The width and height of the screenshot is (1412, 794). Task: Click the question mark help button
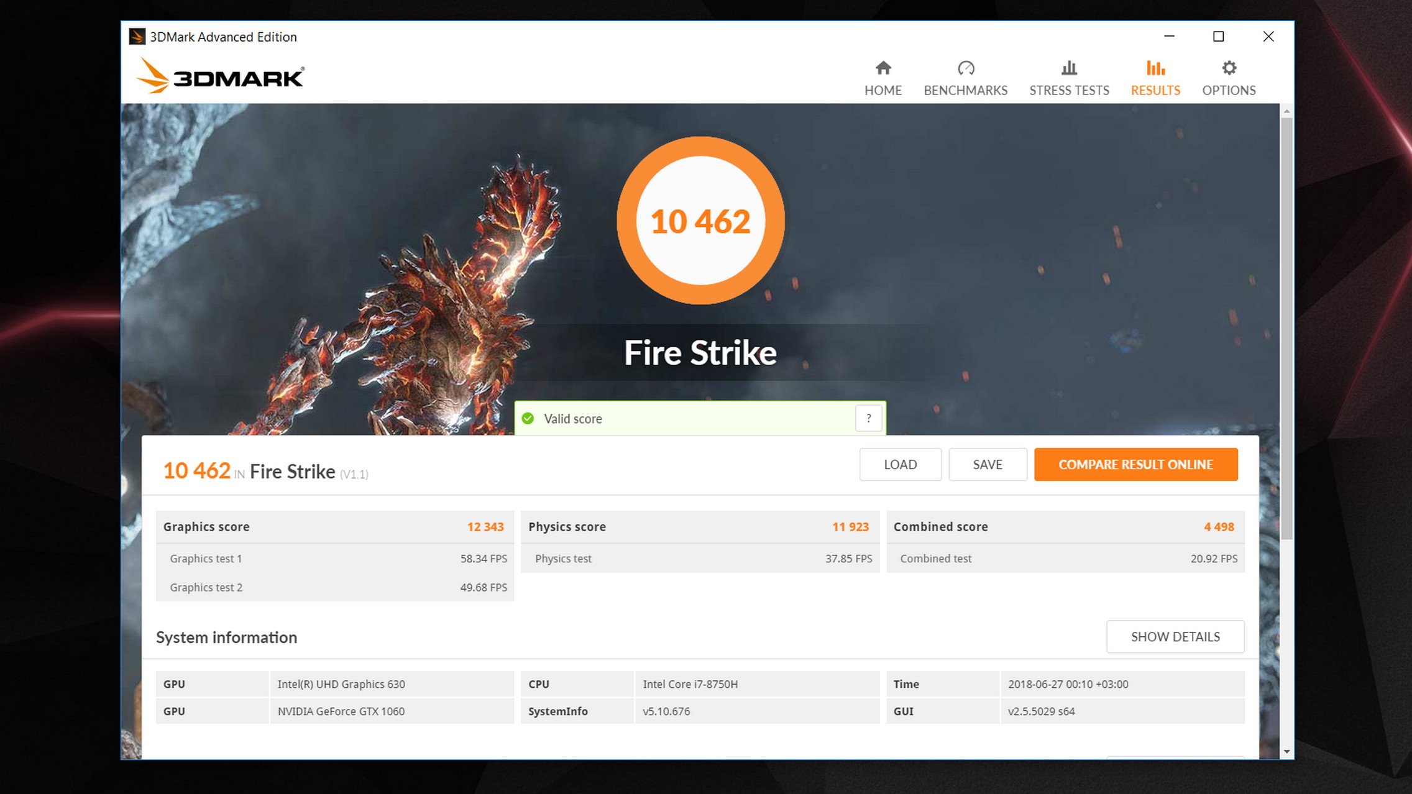click(x=868, y=419)
